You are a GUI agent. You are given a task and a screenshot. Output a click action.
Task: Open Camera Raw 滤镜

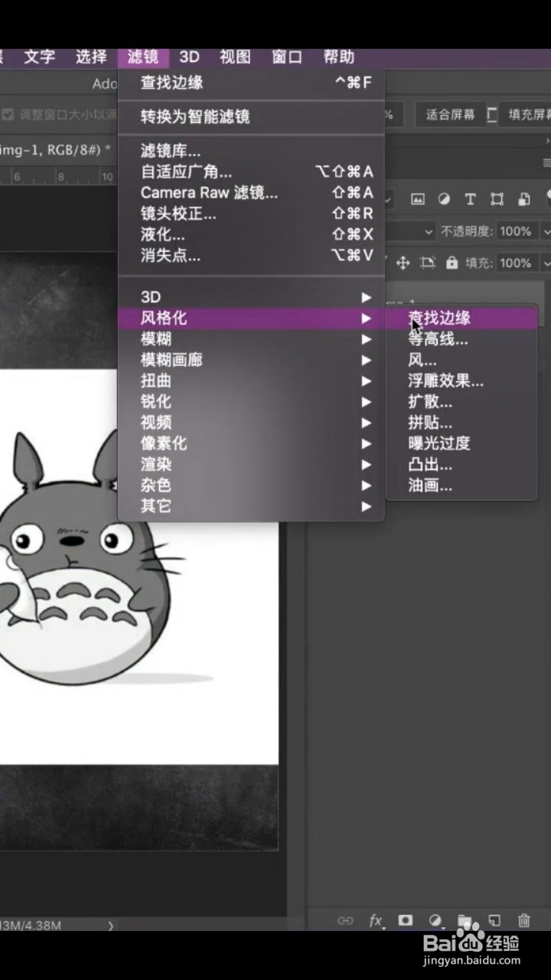(251, 193)
